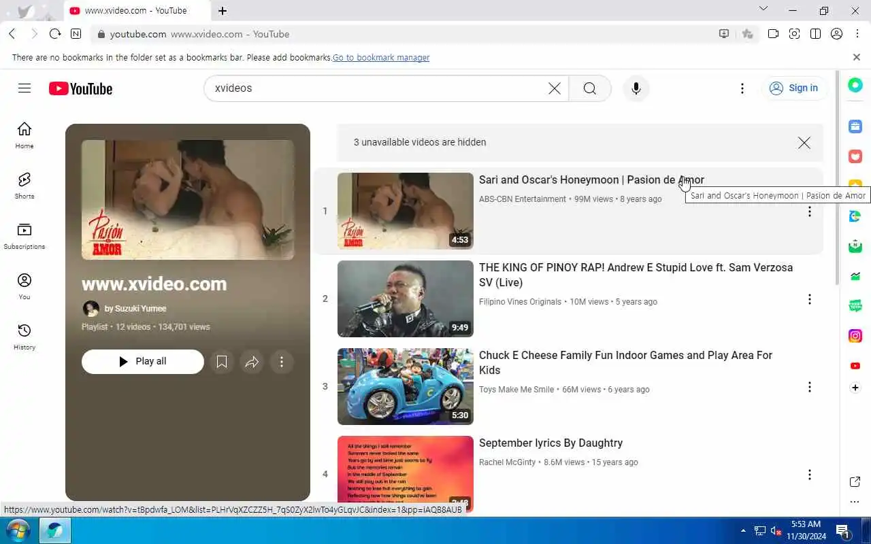This screenshot has height=544, width=871.
Task: Select the www.xvideo.com YouTube browser tab
Action: (136, 11)
